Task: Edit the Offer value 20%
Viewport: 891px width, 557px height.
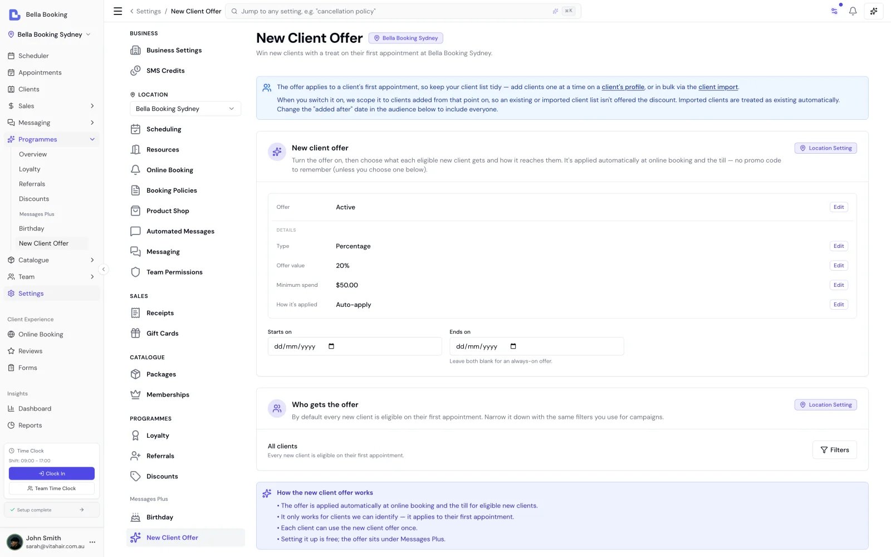Action: pyautogui.click(x=839, y=266)
